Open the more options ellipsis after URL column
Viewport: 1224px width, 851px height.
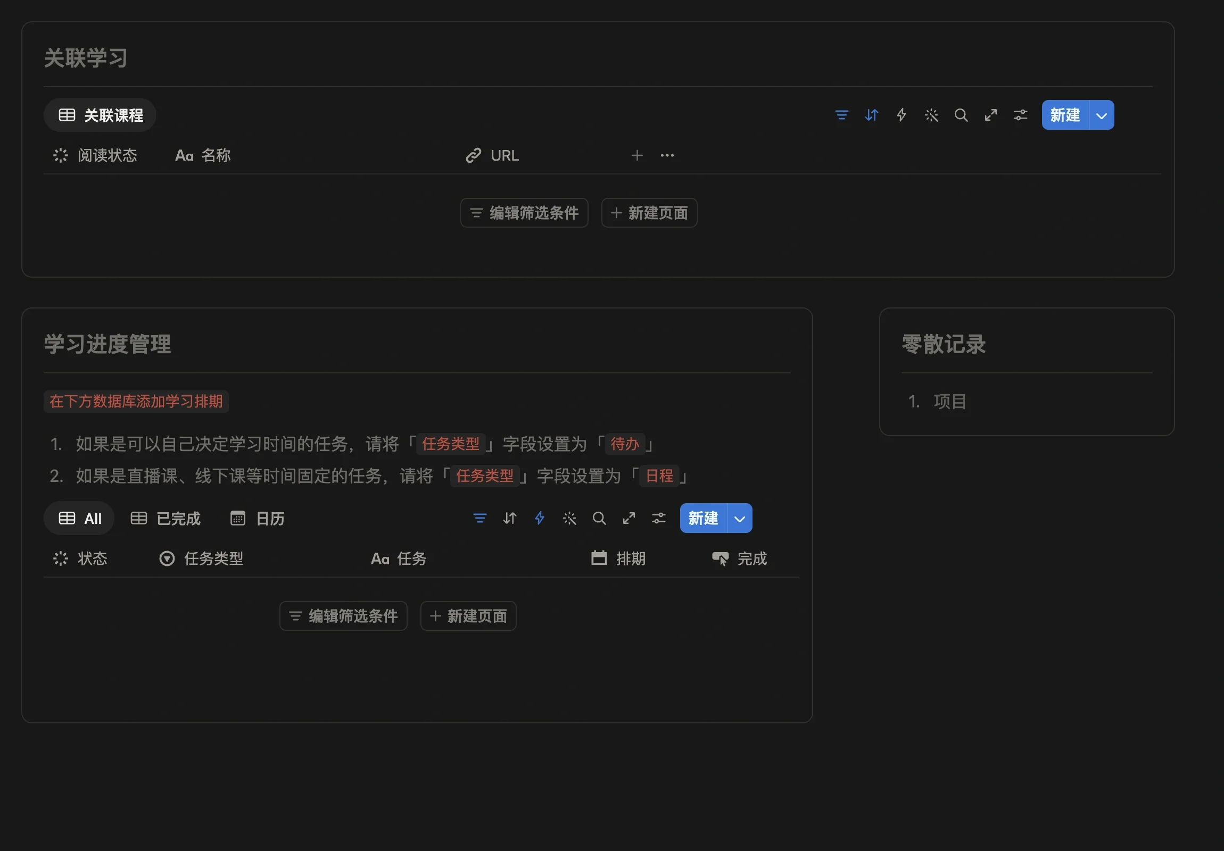coord(667,155)
